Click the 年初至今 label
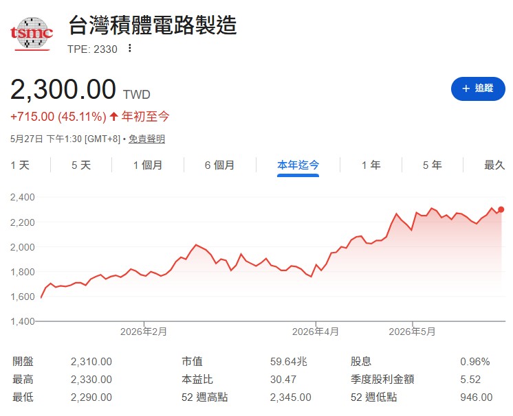Viewport: 513px width, 416px height. (x=146, y=116)
